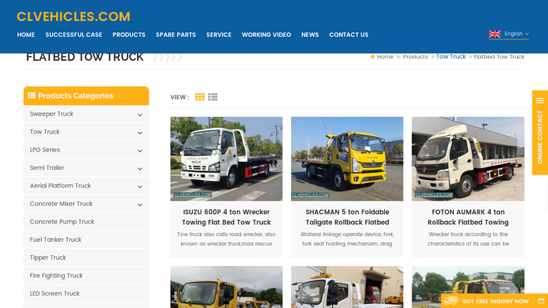This screenshot has width=548, height=308.
Task: Click the Tow Truck breadcrumb link
Action: (x=451, y=57)
